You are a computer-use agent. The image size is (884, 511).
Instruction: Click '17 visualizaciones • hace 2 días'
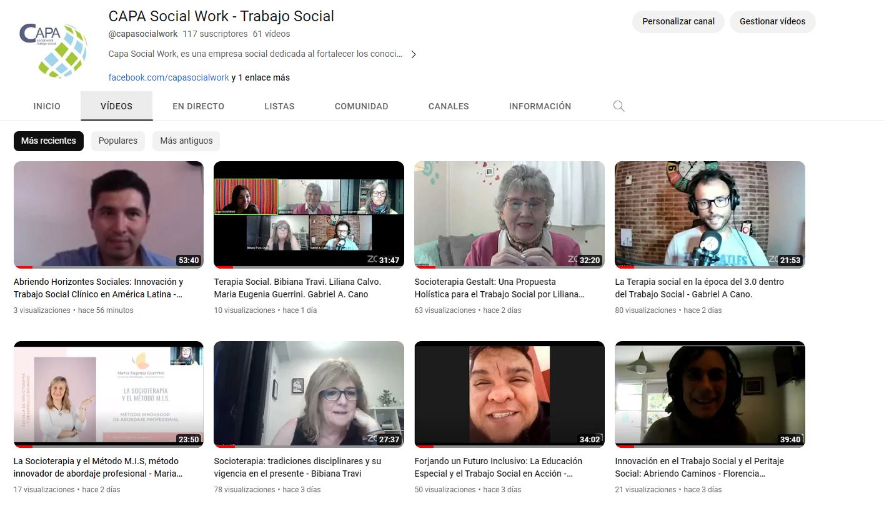pyautogui.click(x=67, y=490)
